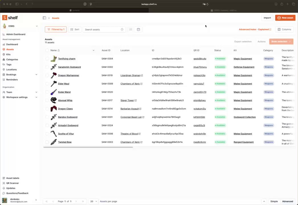Image resolution: width=298 pixels, height=205 pixels.
Task: Open assets per page dropdown 20
Action: pyautogui.click(x=93, y=201)
